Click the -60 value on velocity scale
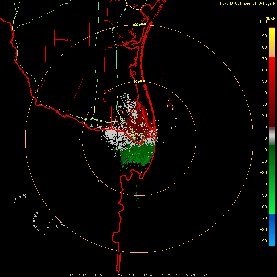 click(263, 207)
